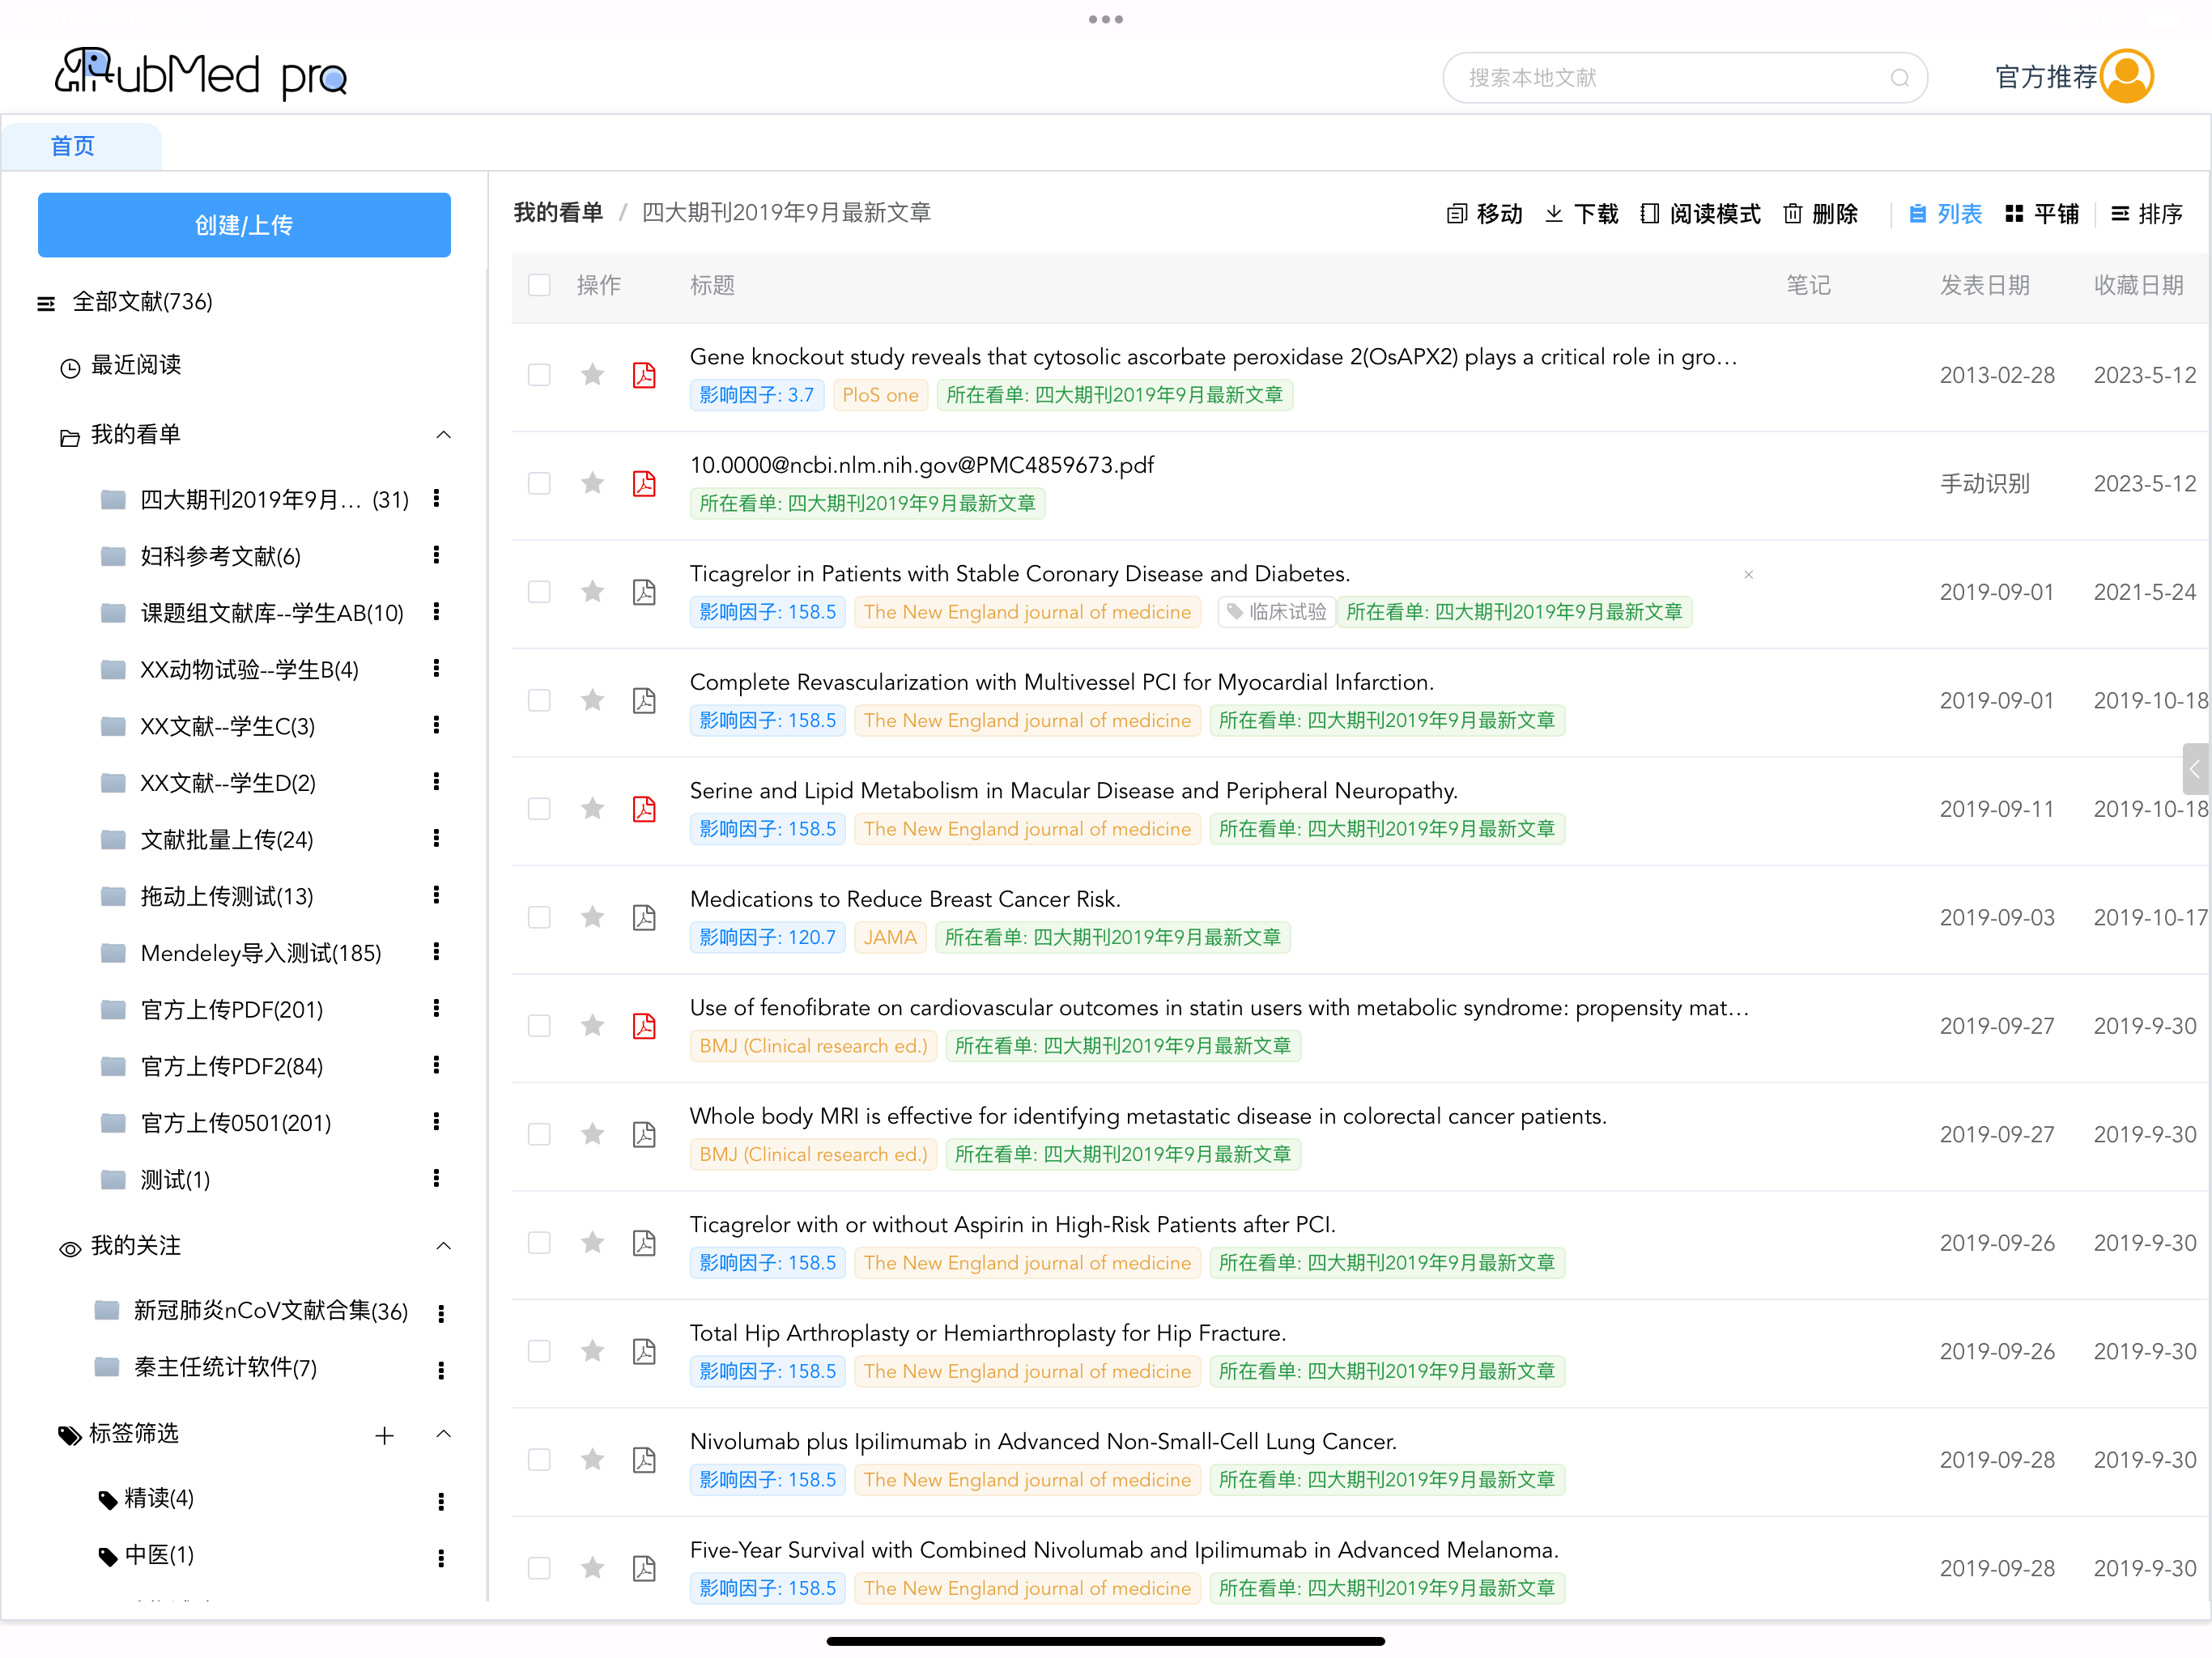This screenshot has height=1658, width=2212.
Task: Check the PMC4859673.pdf row
Action: [539, 483]
